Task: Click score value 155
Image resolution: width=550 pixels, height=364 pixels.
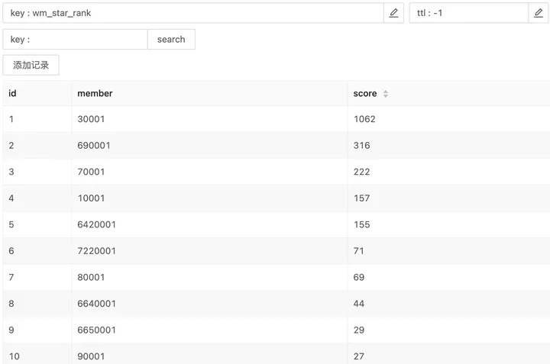Action: pos(361,224)
